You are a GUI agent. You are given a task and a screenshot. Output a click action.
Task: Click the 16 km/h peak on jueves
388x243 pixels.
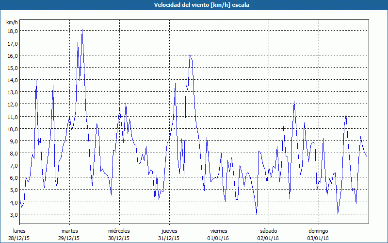tap(190, 55)
